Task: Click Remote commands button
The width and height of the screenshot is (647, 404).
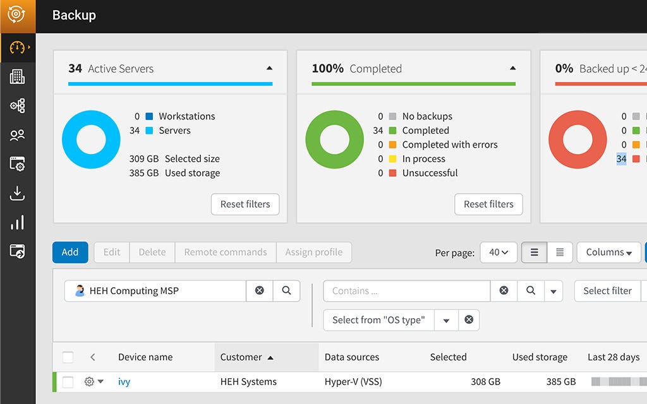Action: click(x=226, y=252)
